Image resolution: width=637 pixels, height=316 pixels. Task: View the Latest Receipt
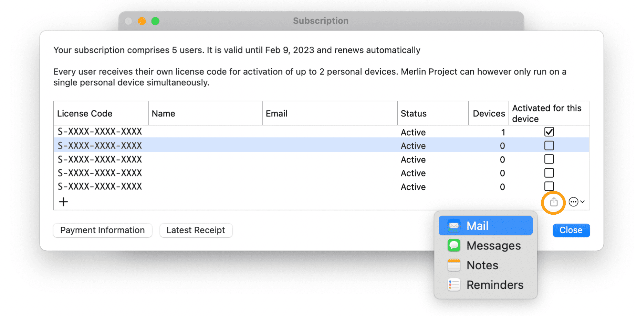click(196, 230)
